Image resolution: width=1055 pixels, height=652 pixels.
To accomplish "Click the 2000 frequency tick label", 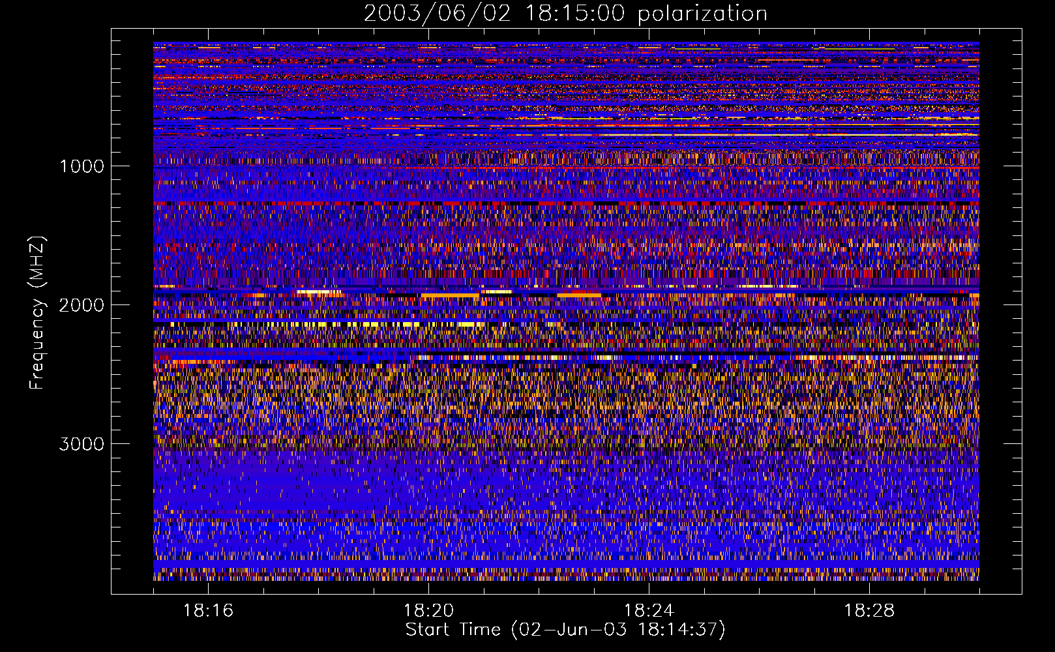I will coord(82,305).
